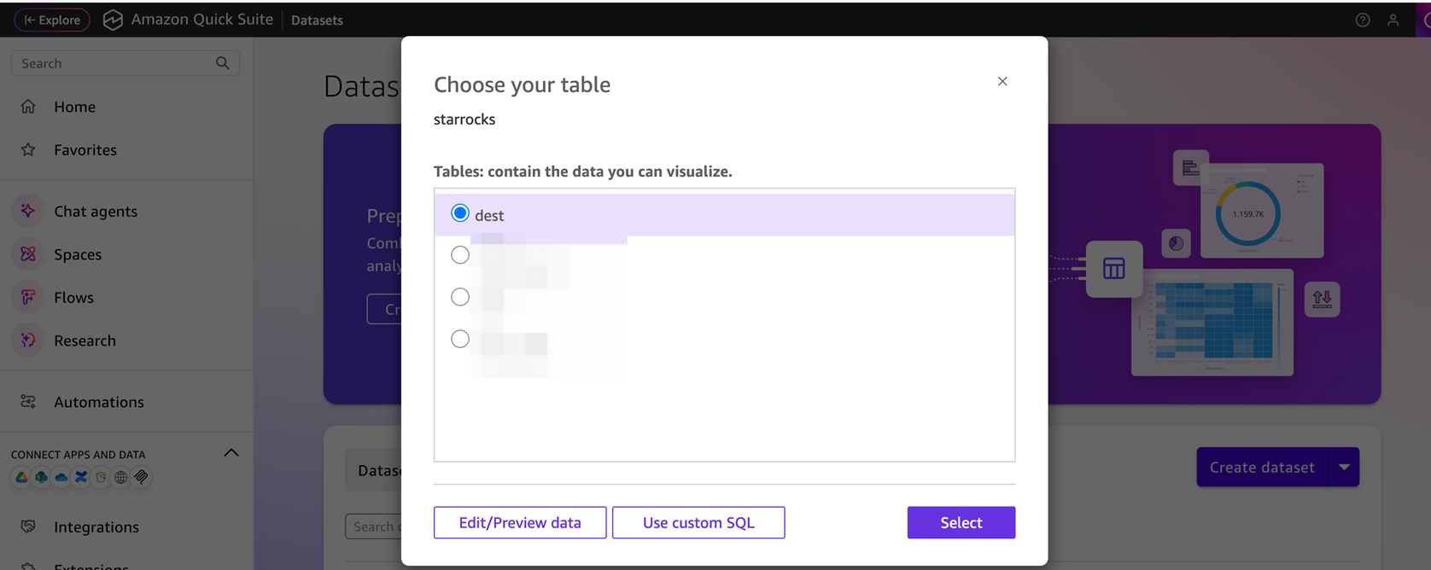Click the search magnifier icon in sidebar
This screenshot has height=570, width=1431.
223,63
